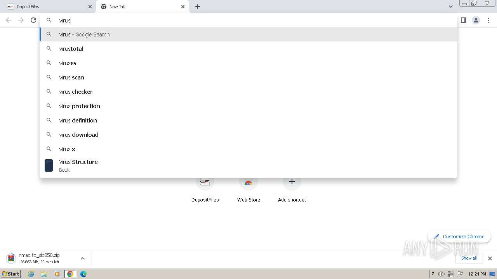The width and height of the screenshot is (497, 279).
Task: Click the Virus Structure book thumbnail
Action: click(49, 165)
